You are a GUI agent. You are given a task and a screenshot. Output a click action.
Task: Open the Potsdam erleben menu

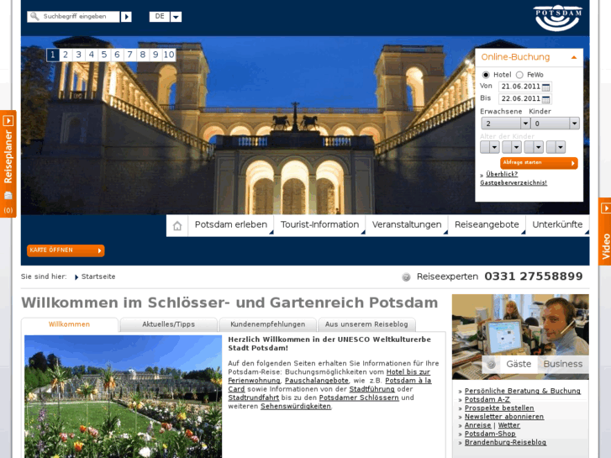point(231,225)
